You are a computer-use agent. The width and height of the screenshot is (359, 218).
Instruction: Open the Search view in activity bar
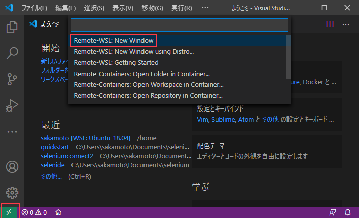[x=12, y=53]
